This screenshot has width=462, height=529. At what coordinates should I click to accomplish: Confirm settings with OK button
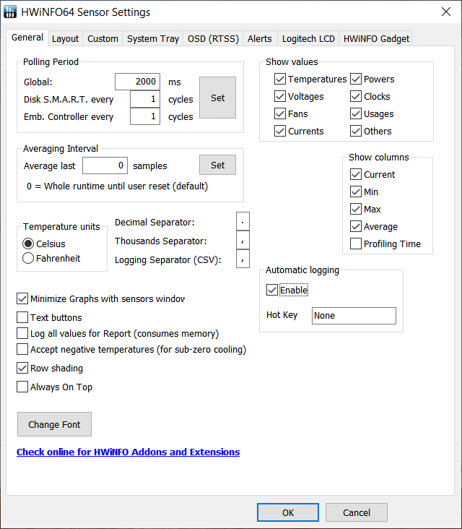(x=288, y=512)
